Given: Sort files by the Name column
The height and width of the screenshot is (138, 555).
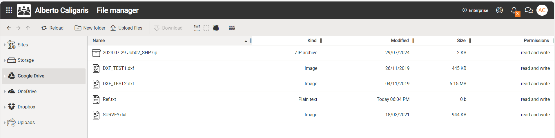Looking at the screenshot, I should (99, 41).
